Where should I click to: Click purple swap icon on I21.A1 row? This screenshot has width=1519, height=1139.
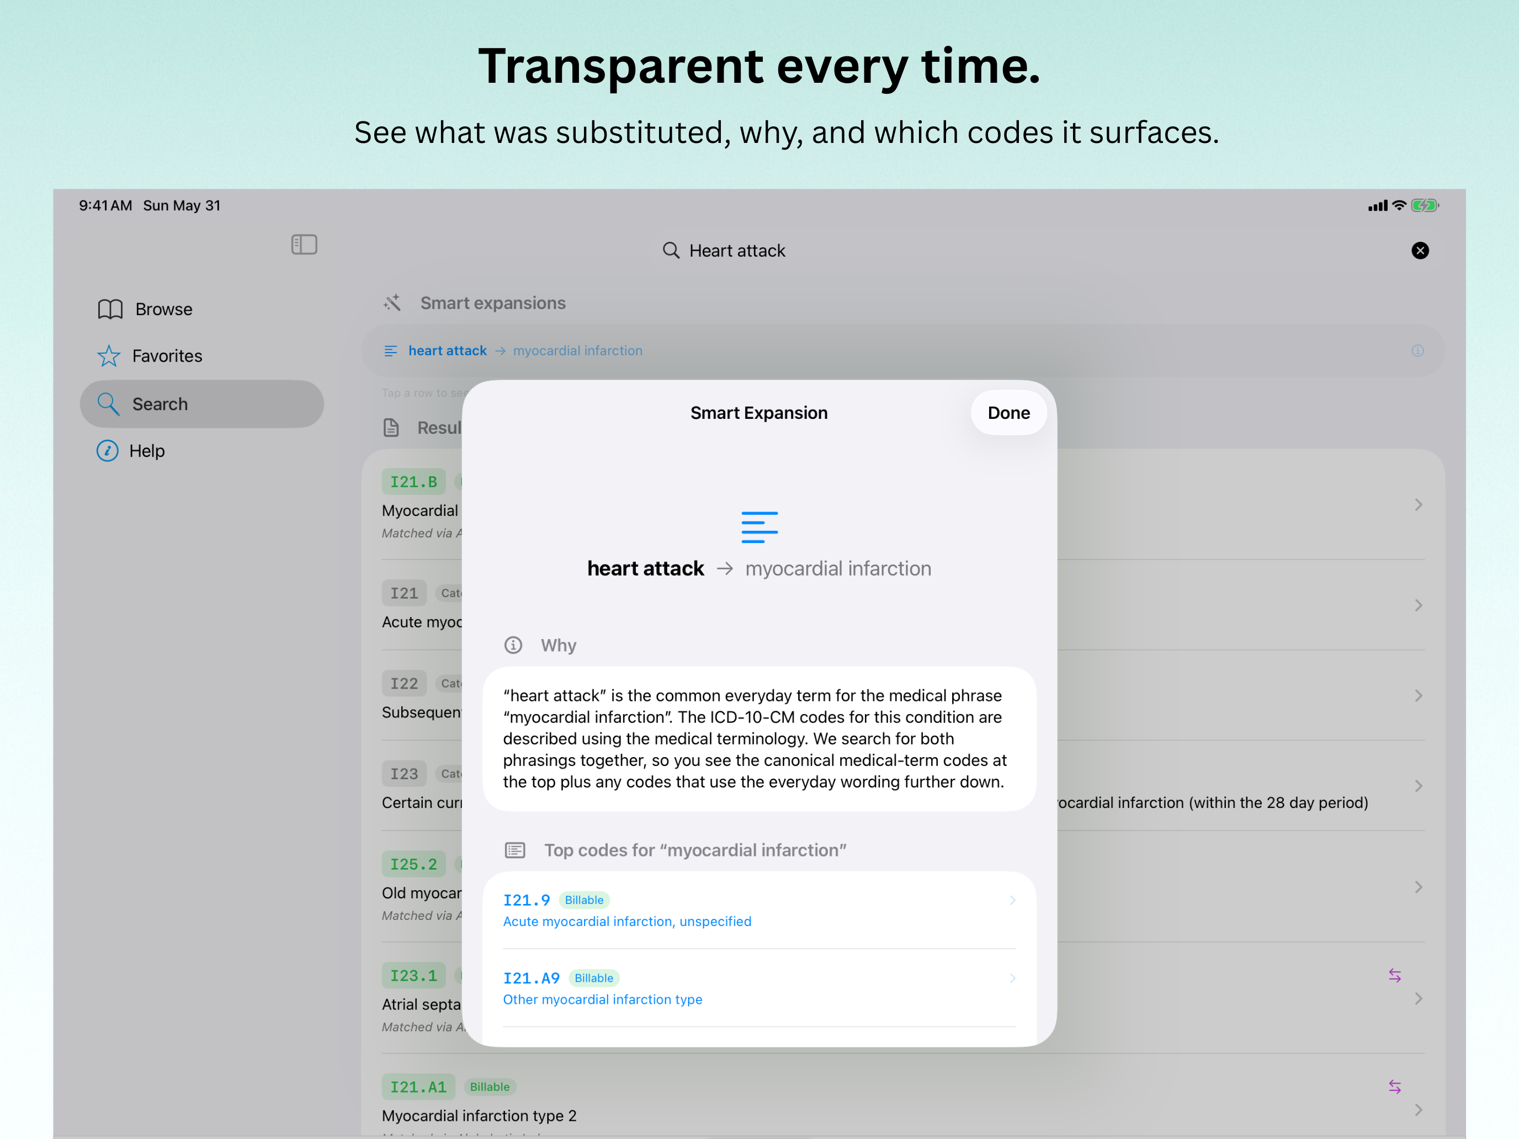[1395, 1086]
